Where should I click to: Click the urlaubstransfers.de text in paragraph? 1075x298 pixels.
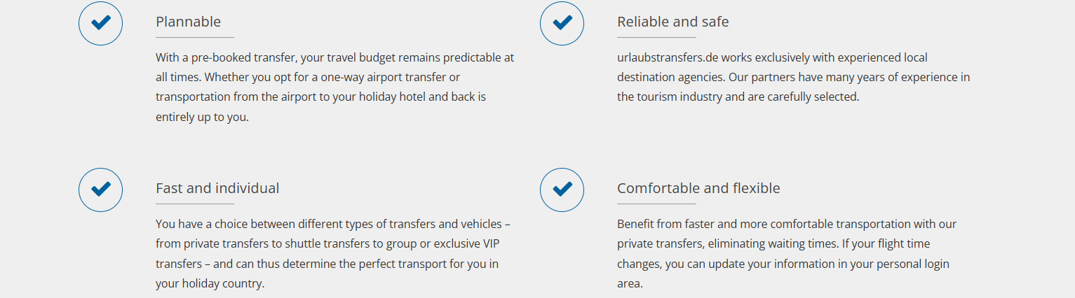coord(668,57)
